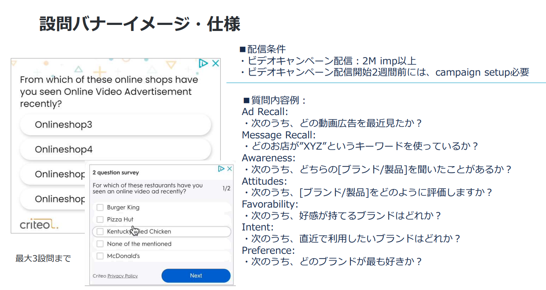Viewport: 546px width, 290px height.
Task: Open the Criteo Privacy Policy link
Action: 122,276
